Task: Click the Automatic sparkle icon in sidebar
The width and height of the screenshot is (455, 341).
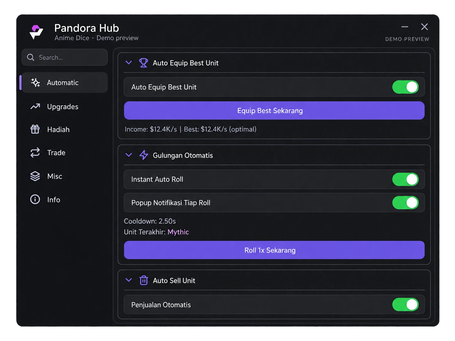Action: 35,83
